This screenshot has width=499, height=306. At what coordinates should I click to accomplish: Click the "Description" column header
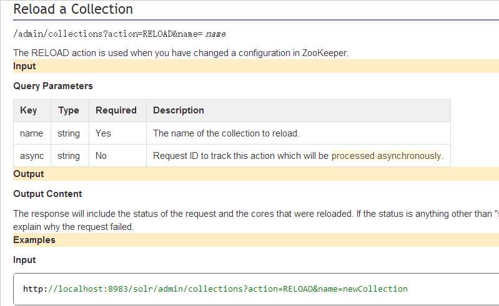pyautogui.click(x=179, y=110)
